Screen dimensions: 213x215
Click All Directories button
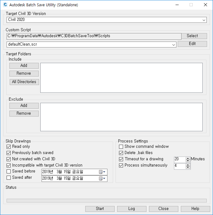click(24, 82)
